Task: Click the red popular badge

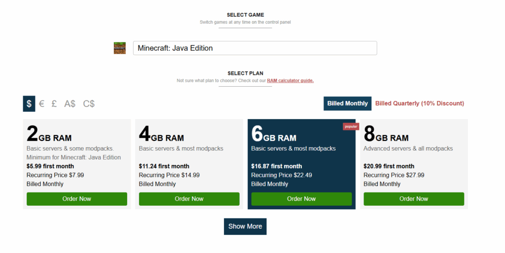Action: click(x=351, y=126)
